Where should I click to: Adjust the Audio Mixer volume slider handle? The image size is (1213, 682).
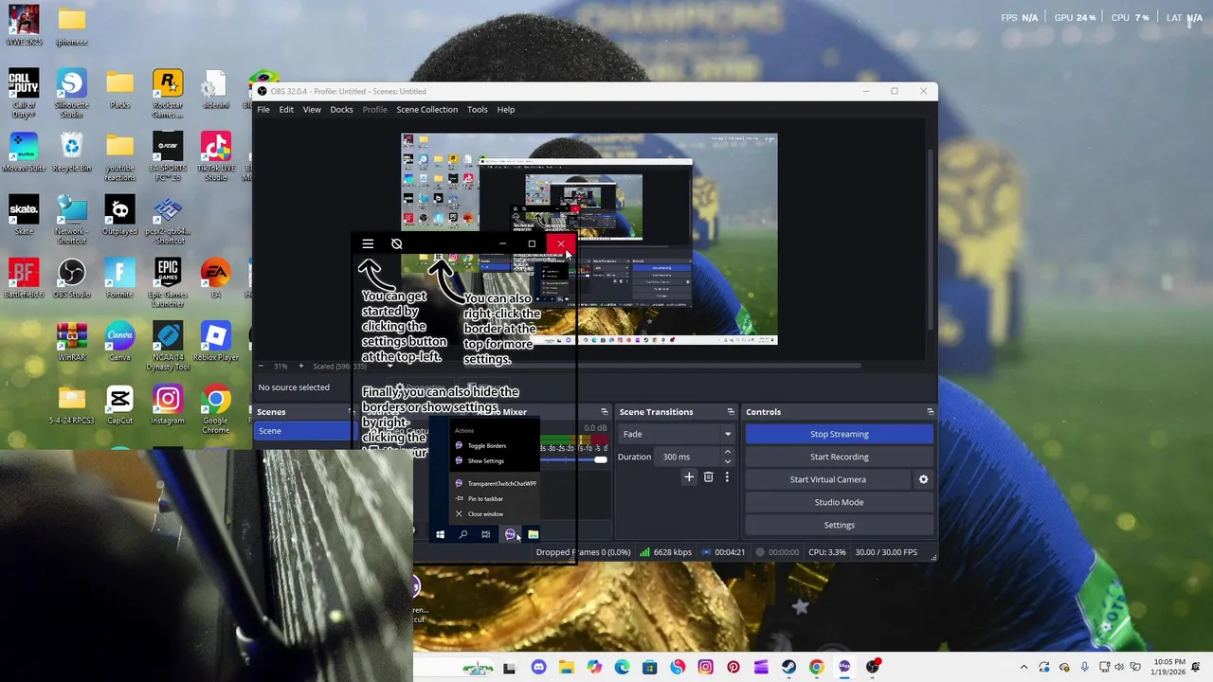click(x=600, y=459)
